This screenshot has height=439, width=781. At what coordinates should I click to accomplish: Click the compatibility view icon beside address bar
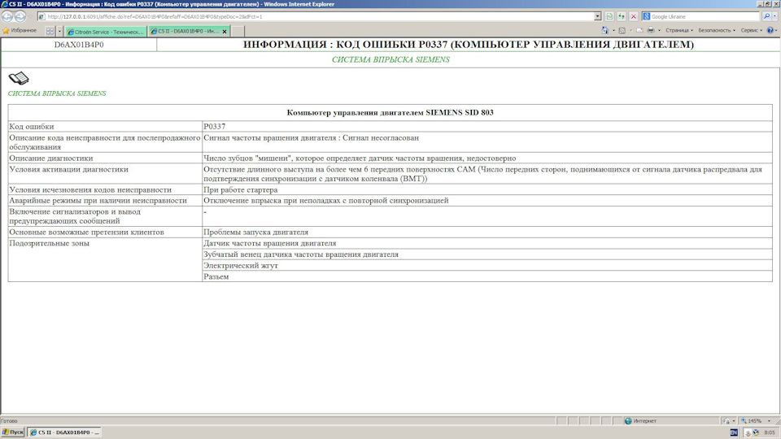(609, 16)
